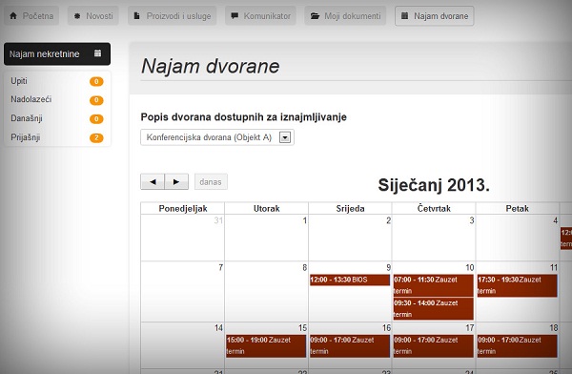The width and height of the screenshot is (572, 374).
Task: Click the speech bubble Komunikator icon
Action: coord(235,16)
